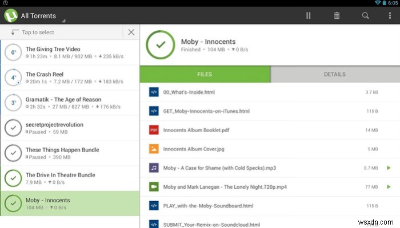Screen dimensions: 400x228
Task: Open the overflow menu (three dots)
Action: click(390, 15)
